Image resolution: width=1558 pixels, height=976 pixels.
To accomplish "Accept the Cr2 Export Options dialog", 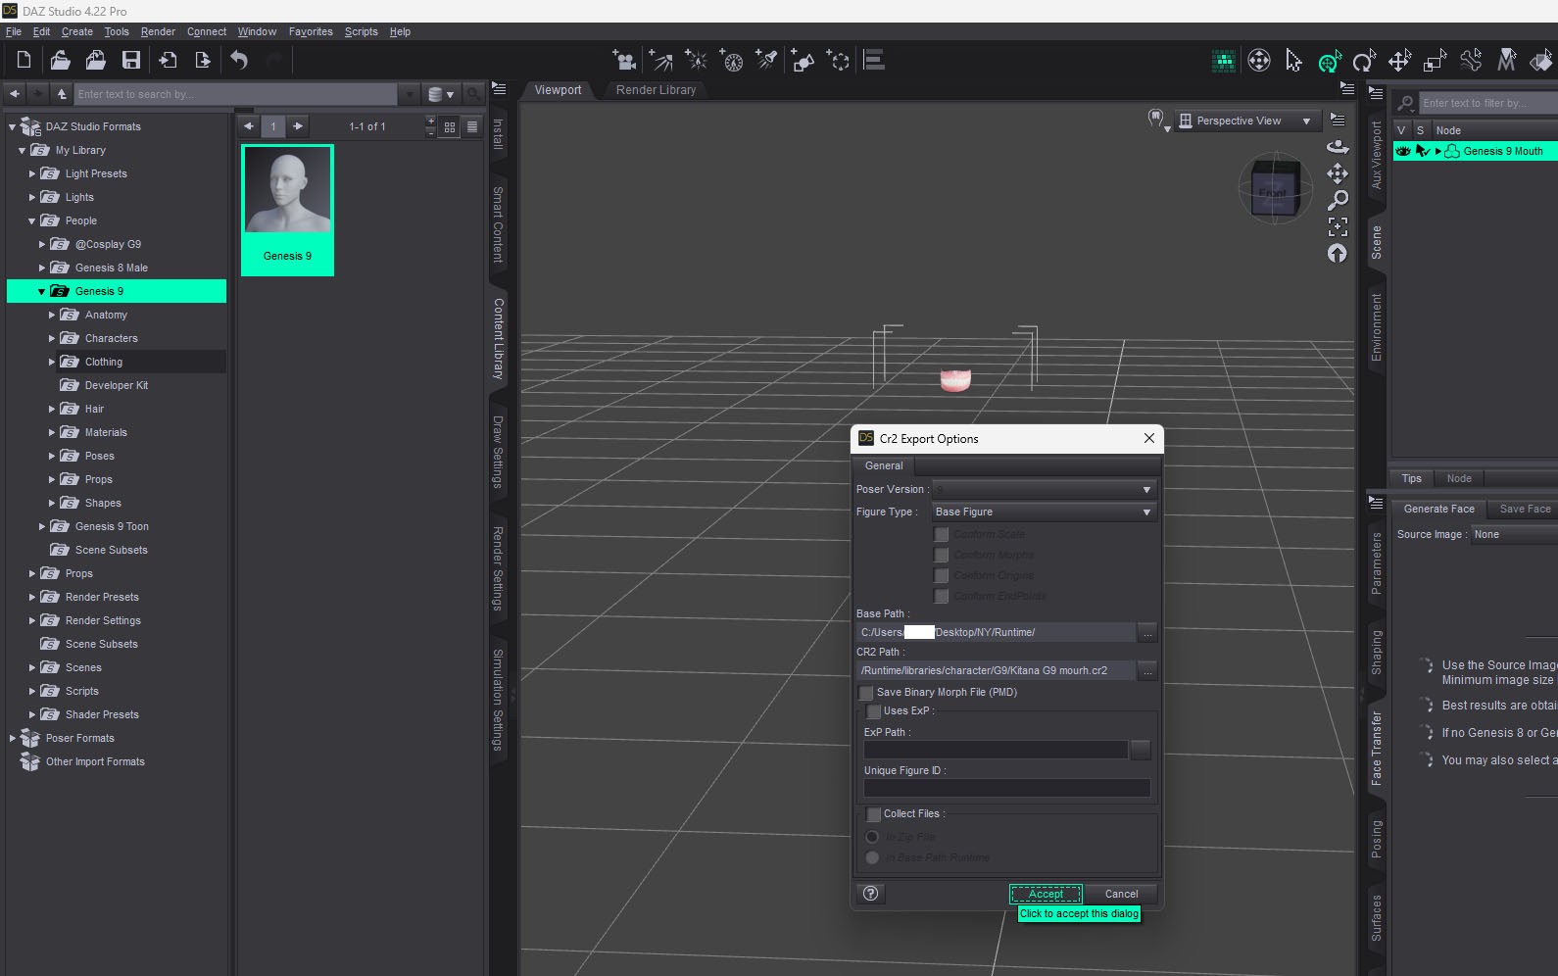I will [1046, 894].
